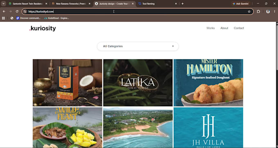Open the Discover communit... bookmark
This screenshot has width=278, height=148.
(x=28, y=18)
